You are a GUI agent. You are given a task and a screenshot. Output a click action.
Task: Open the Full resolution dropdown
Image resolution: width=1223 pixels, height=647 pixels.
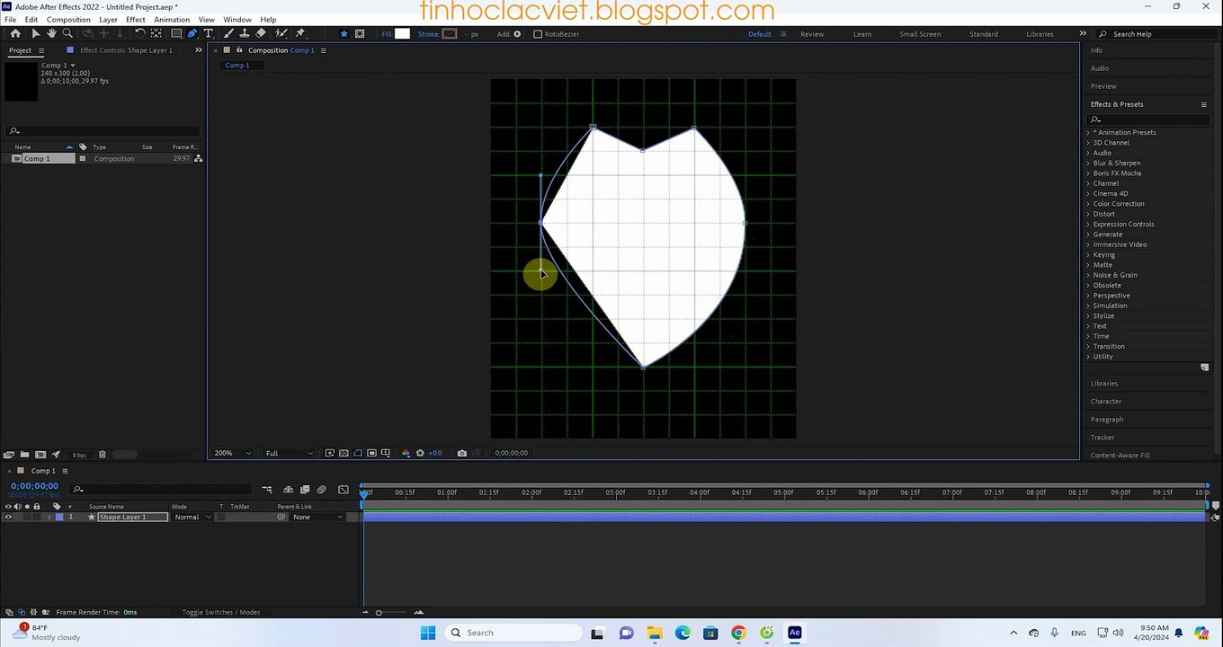pyautogui.click(x=289, y=453)
